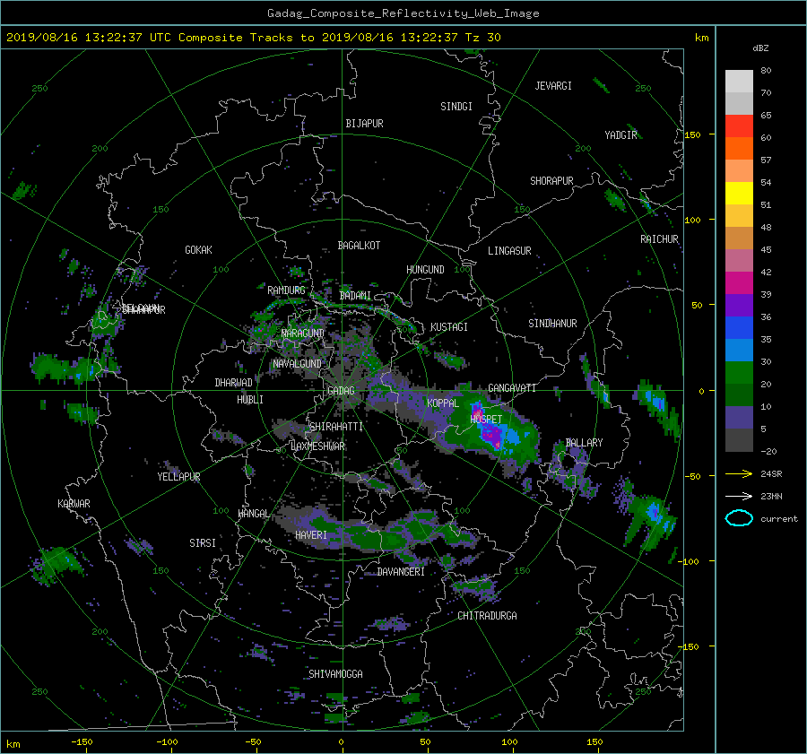Click the HUBLI city label

click(x=250, y=399)
